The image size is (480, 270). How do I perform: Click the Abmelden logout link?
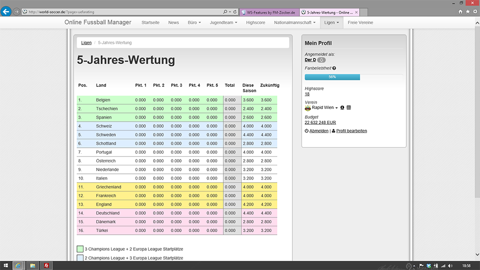pyautogui.click(x=319, y=131)
